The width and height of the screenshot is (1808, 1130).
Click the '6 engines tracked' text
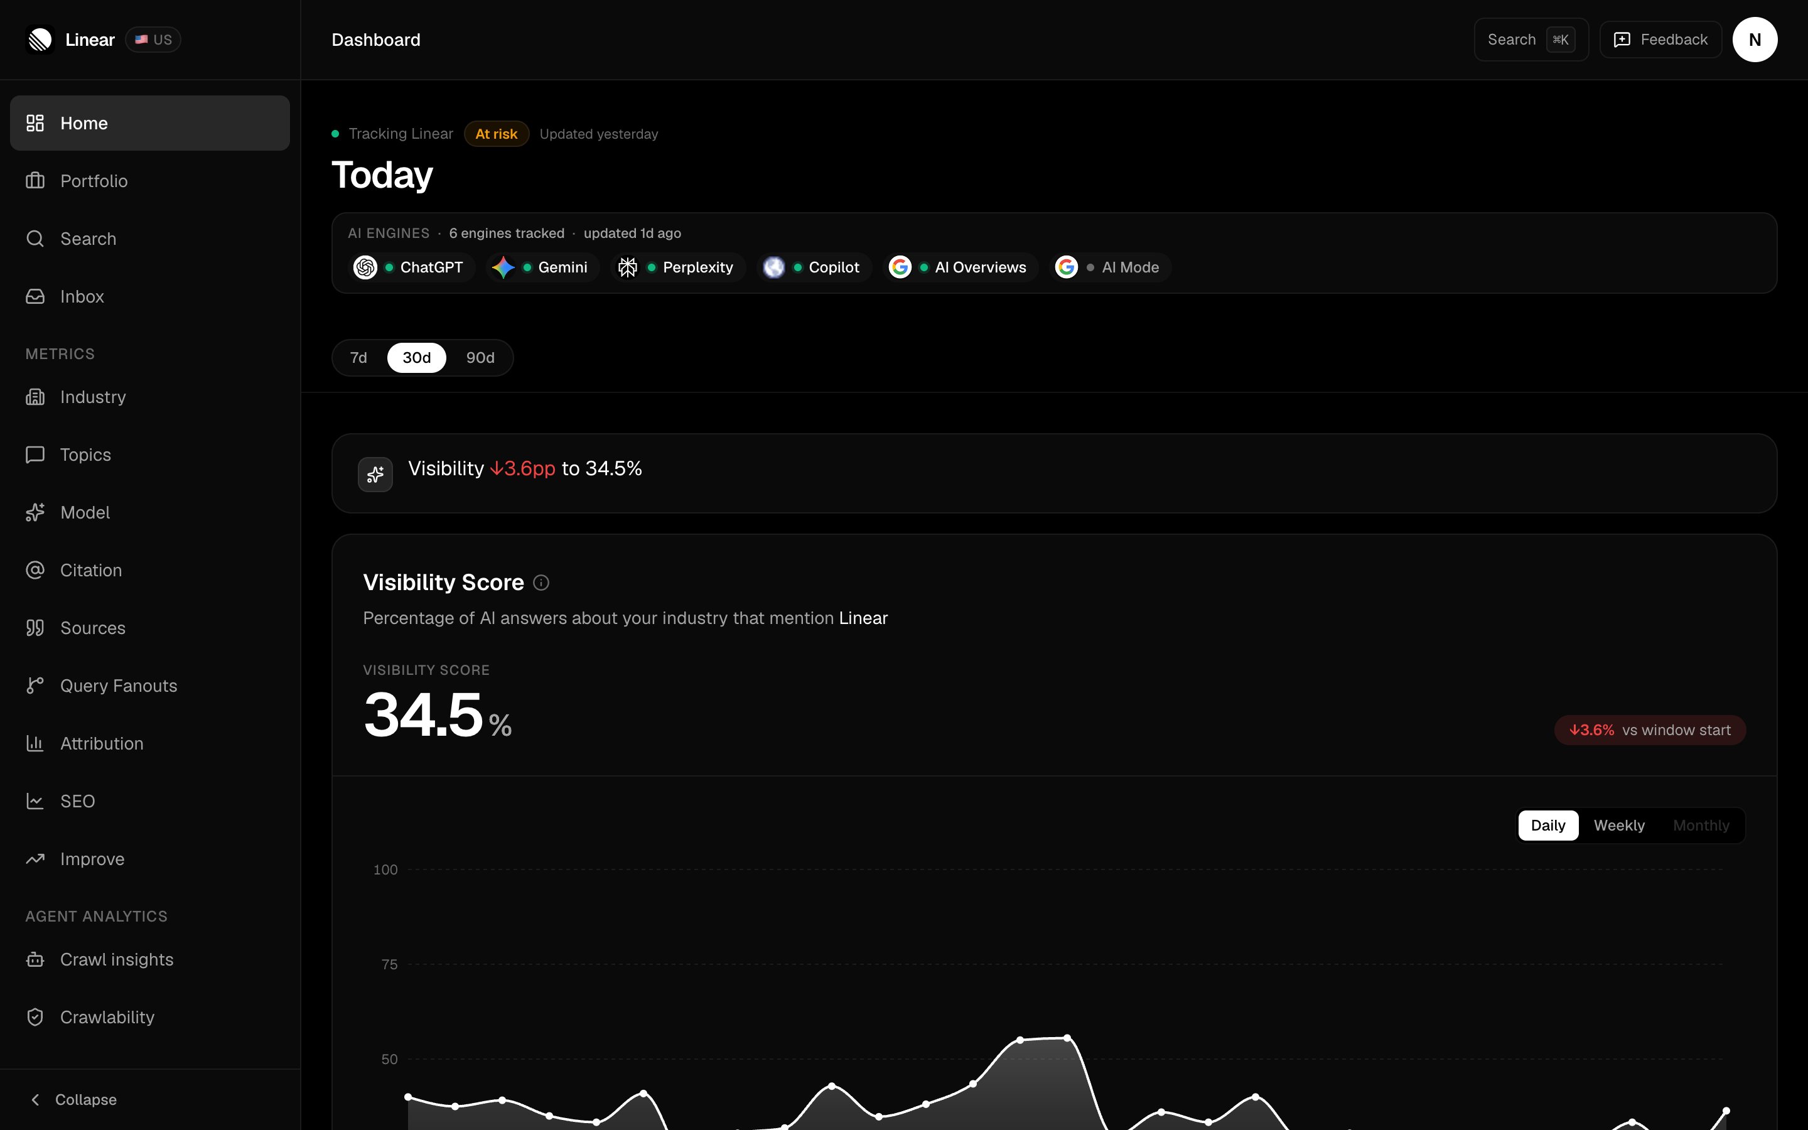[507, 233]
